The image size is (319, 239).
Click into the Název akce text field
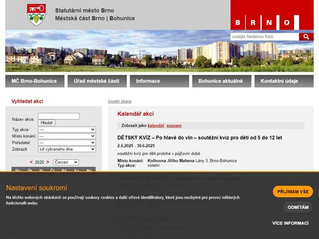click(x=59, y=116)
